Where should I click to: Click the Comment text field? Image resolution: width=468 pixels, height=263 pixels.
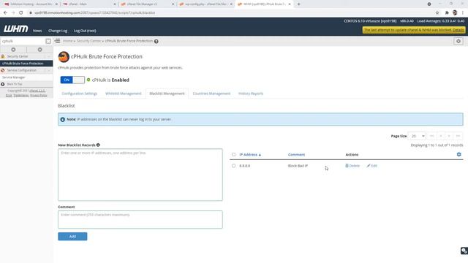pyautogui.click(x=140, y=219)
